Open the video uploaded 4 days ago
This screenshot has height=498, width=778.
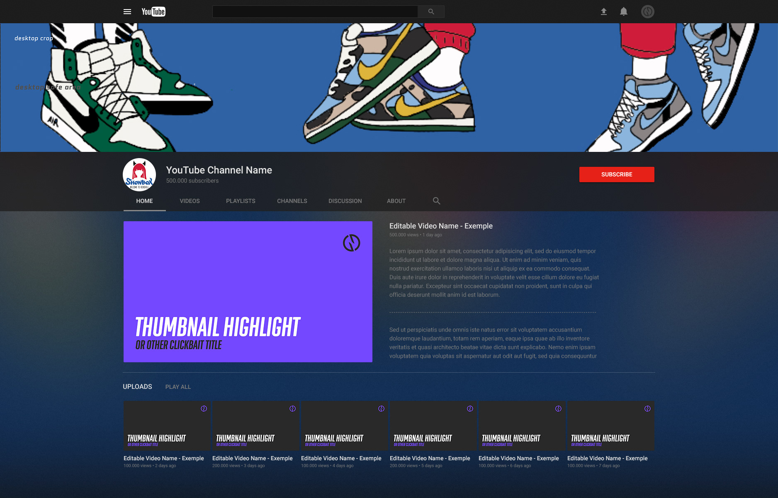click(x=345, y=425)
